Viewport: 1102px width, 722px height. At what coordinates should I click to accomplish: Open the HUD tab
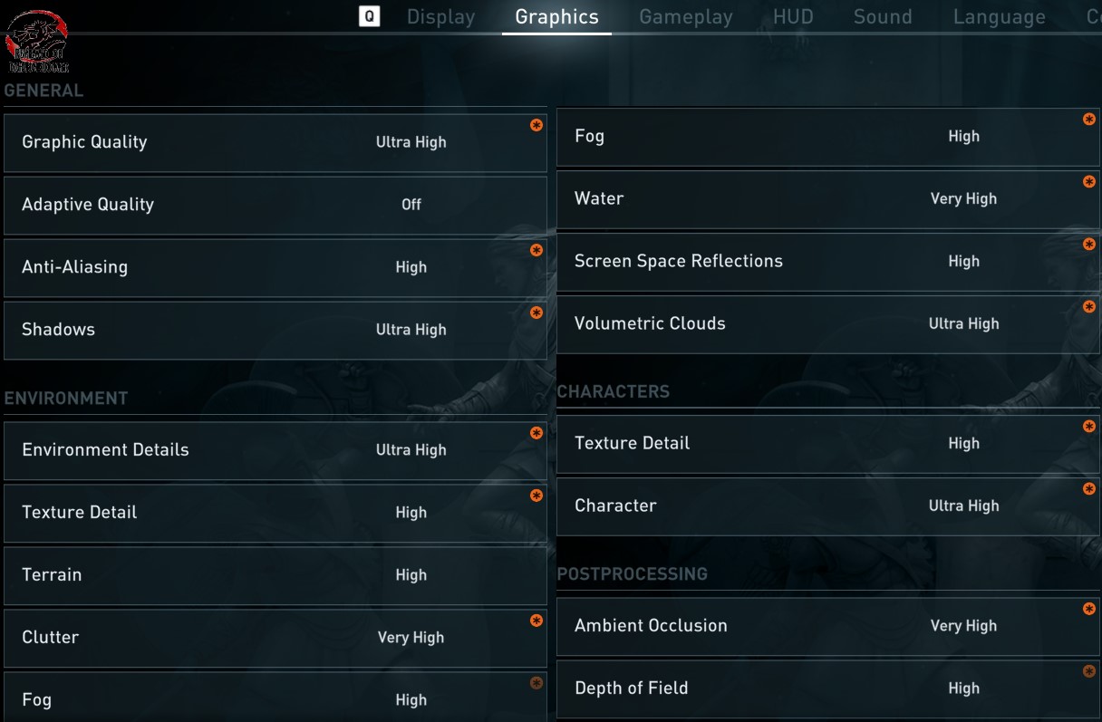[793, 17]
